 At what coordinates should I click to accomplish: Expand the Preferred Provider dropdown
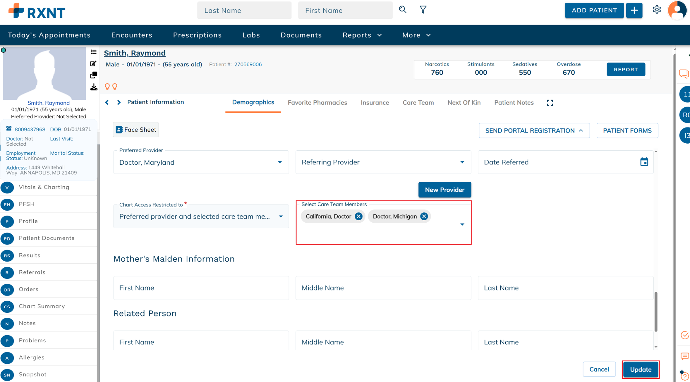(280, 162)
